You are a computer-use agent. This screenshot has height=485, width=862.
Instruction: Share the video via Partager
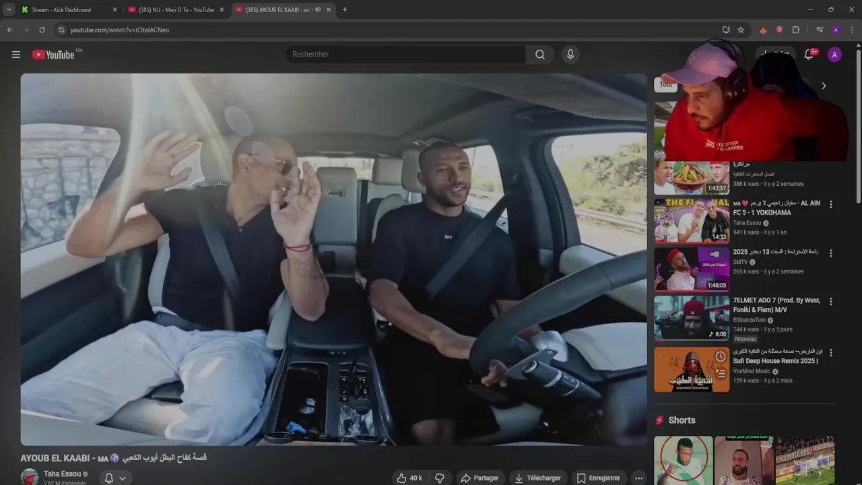coord(479,478)
